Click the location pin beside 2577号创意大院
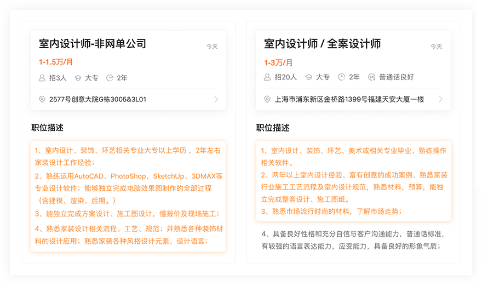 tap(42, 99)
